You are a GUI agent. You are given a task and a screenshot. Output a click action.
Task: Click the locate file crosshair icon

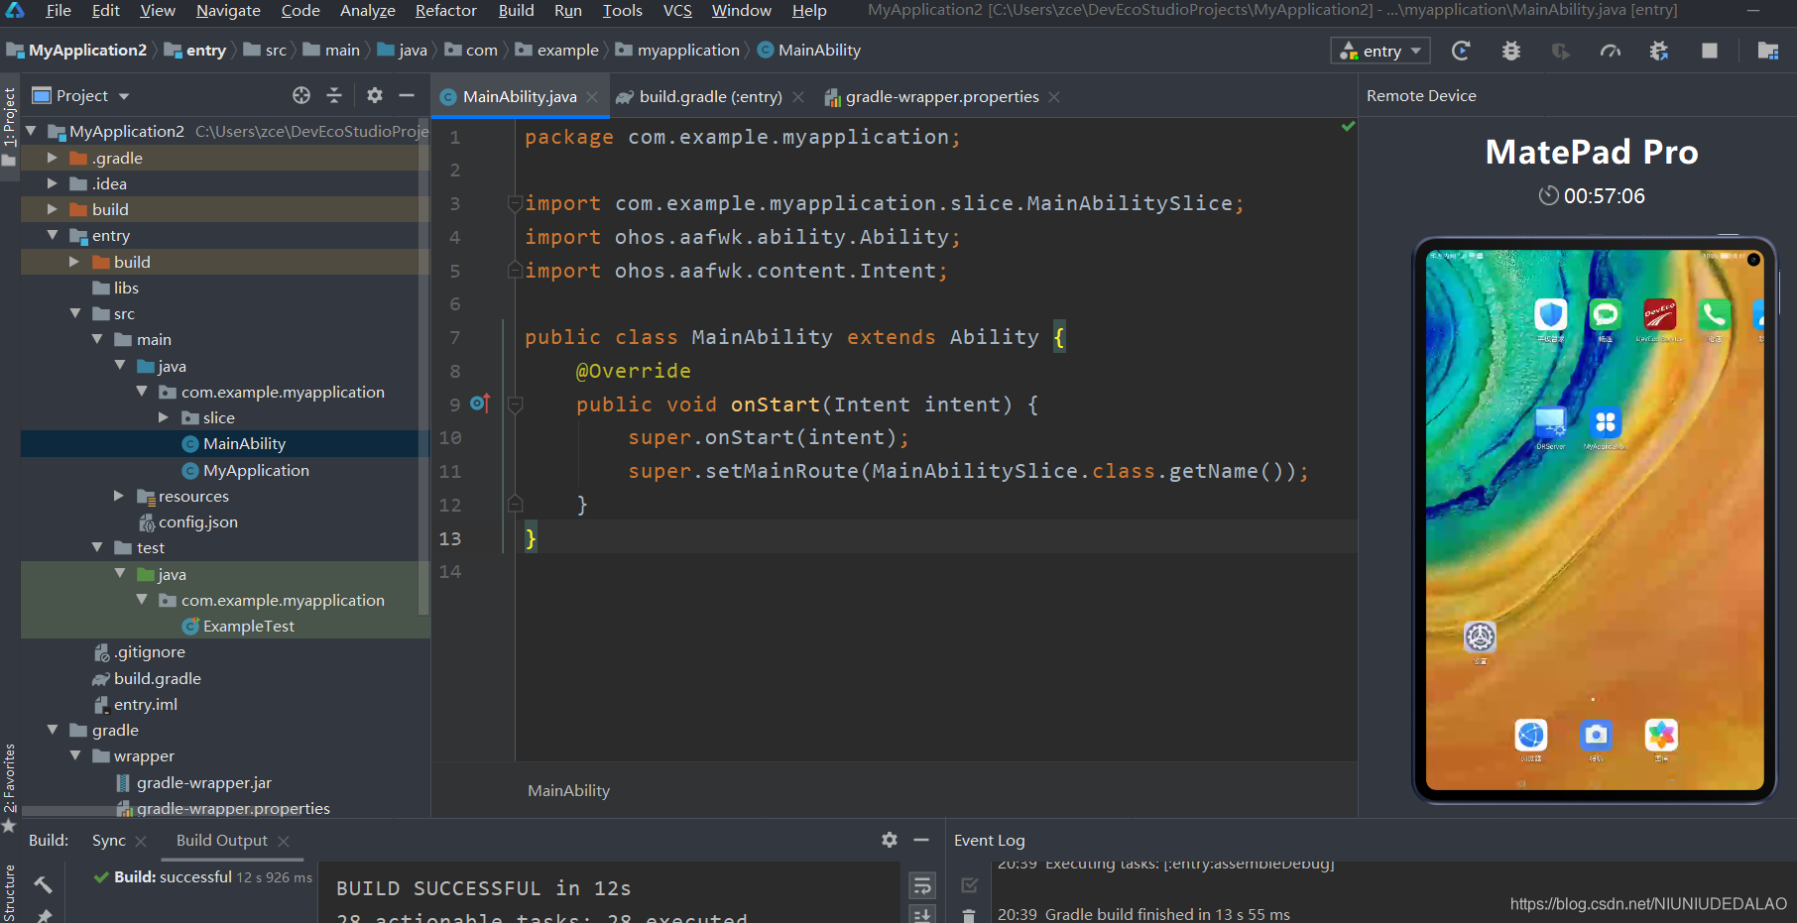(301, 95)
